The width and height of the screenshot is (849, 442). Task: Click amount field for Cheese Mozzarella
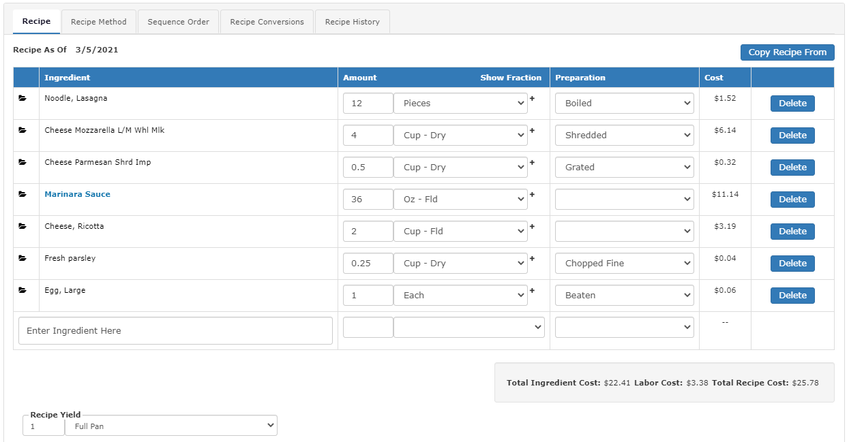368,136
